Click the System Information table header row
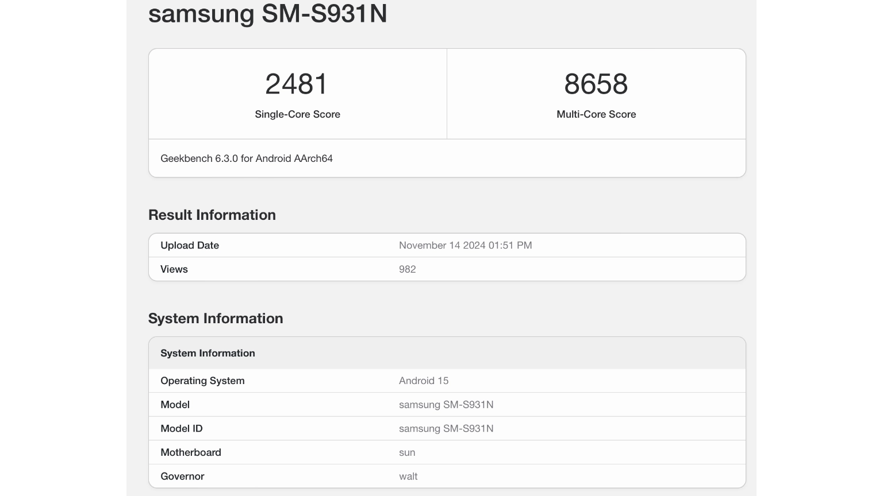This screenshot has width=883, height=496. (x=208, y=353)
